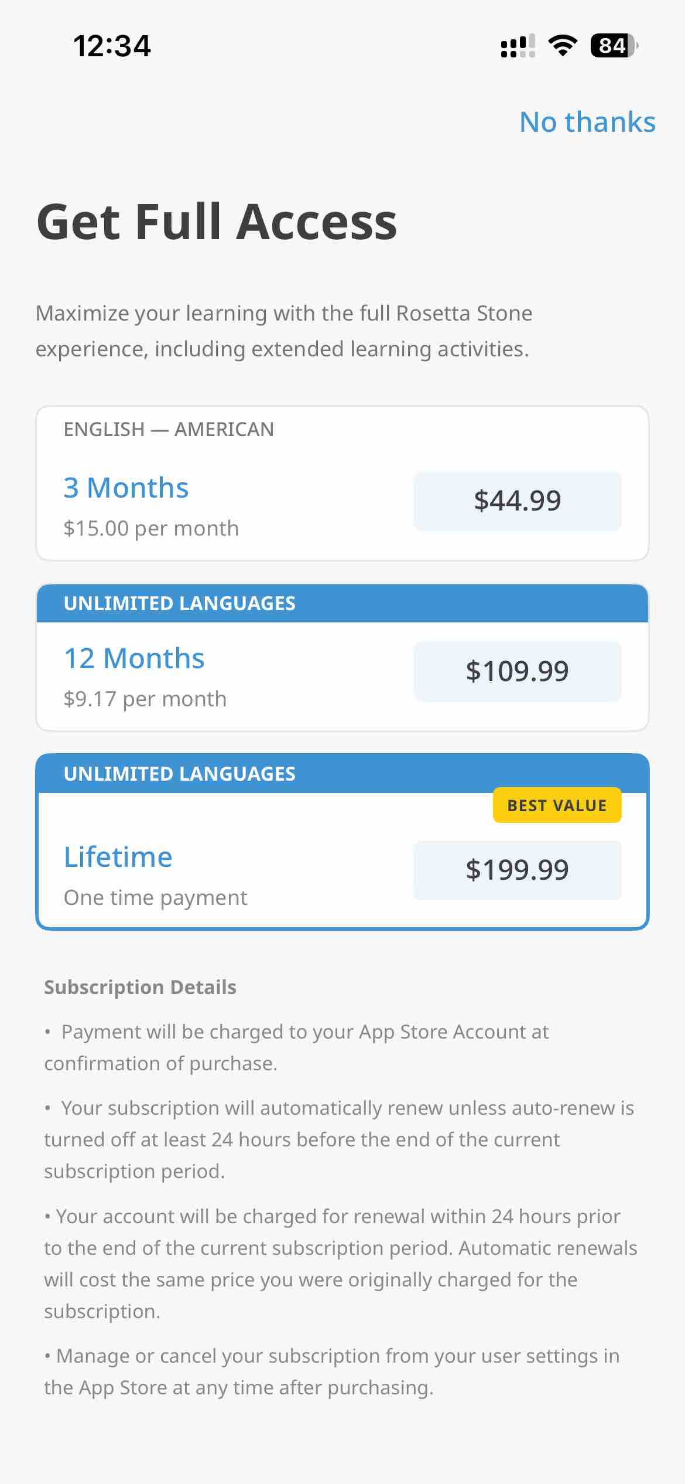685x1484 pixels.
Task: Tap the ENGLISH — AMERICAN label
Action: (169, 428)
